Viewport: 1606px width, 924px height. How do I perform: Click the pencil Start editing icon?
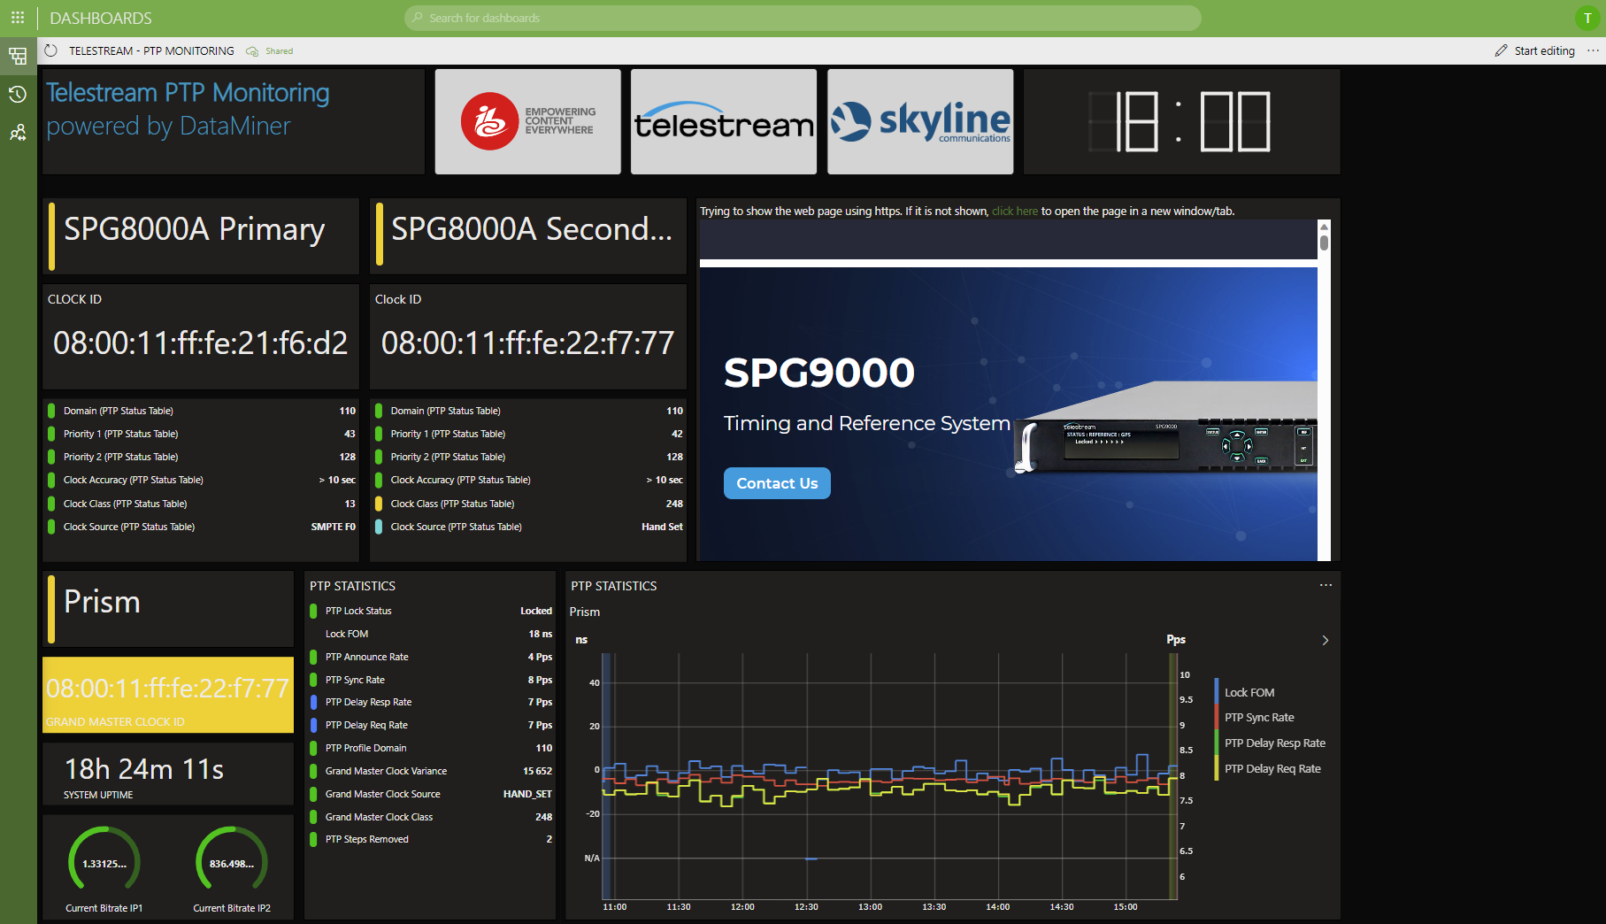[x=1501, y=50]
